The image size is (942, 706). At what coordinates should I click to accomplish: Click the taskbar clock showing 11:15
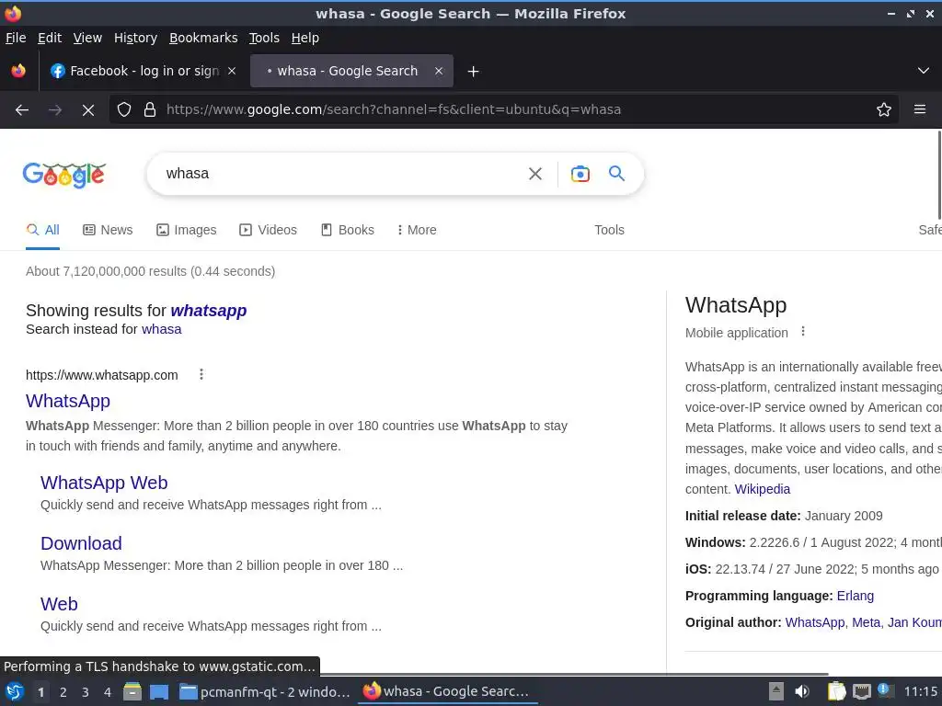click(x=920, y=691)
